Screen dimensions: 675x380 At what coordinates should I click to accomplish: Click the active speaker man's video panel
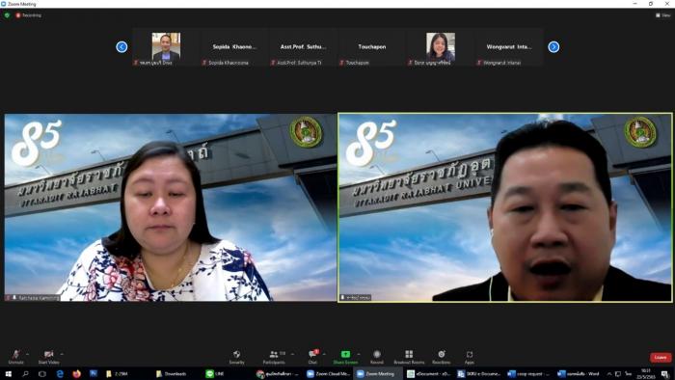click(x=505, y=207)
